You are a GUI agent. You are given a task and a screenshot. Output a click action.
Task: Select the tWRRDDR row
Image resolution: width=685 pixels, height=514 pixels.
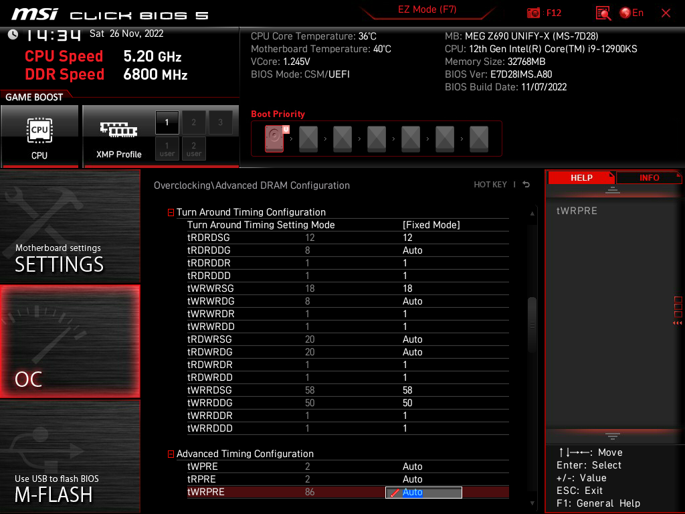coord(348,415)
